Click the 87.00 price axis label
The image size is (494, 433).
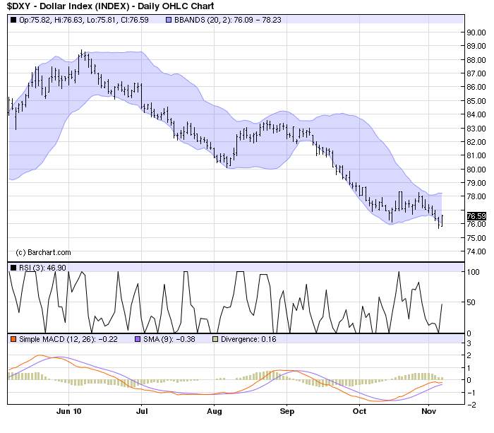click(476, 73)
